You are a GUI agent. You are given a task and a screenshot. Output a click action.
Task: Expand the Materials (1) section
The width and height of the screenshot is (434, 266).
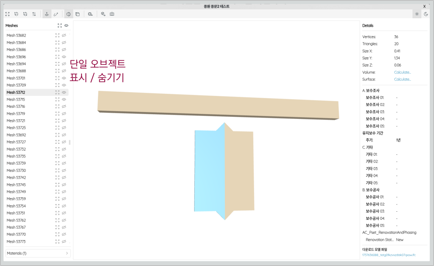coord(38,253)
